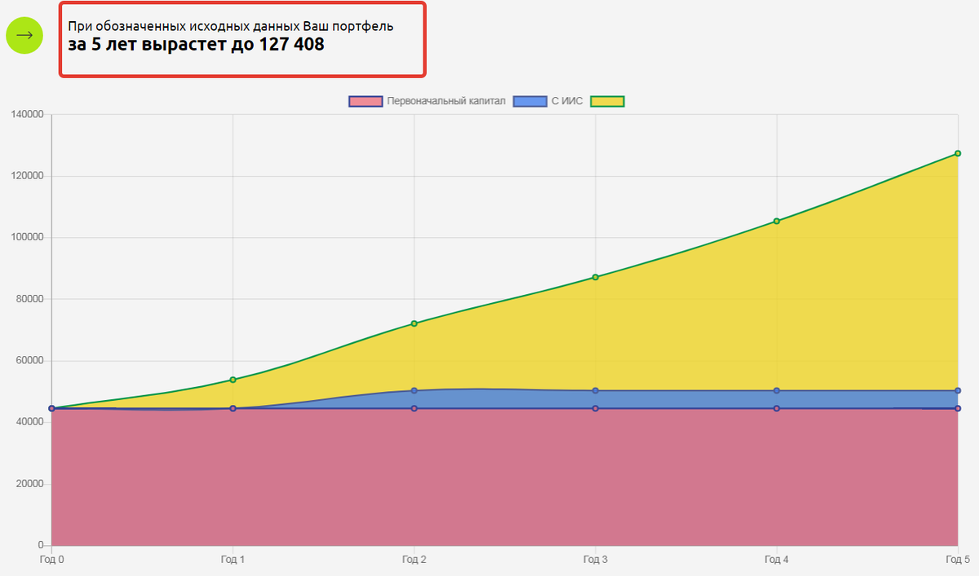This screenshot has height=576, width=979.
Task: Click the 80000 y-axis value
Action: (30, 299)
